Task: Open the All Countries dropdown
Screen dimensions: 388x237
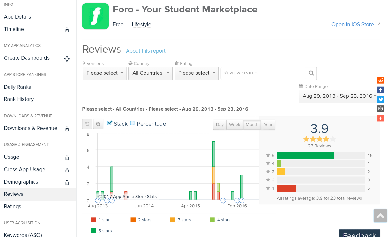Action: 151,73
